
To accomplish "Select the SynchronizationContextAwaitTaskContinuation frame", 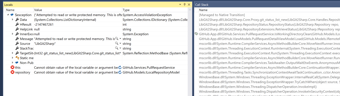I will [269, 72].
